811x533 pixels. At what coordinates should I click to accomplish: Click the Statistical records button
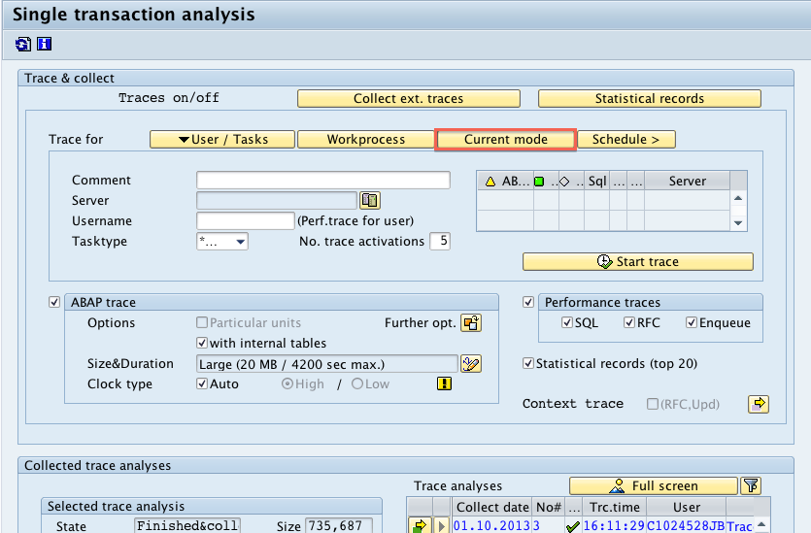click(x=650, y=98)
